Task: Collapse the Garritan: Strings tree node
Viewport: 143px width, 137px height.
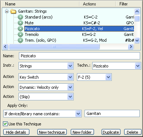Action: [x=7, y=11]
